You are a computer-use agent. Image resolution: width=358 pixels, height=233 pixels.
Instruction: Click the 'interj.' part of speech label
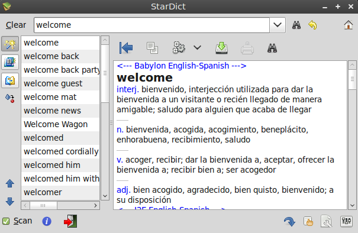[128, 89]
